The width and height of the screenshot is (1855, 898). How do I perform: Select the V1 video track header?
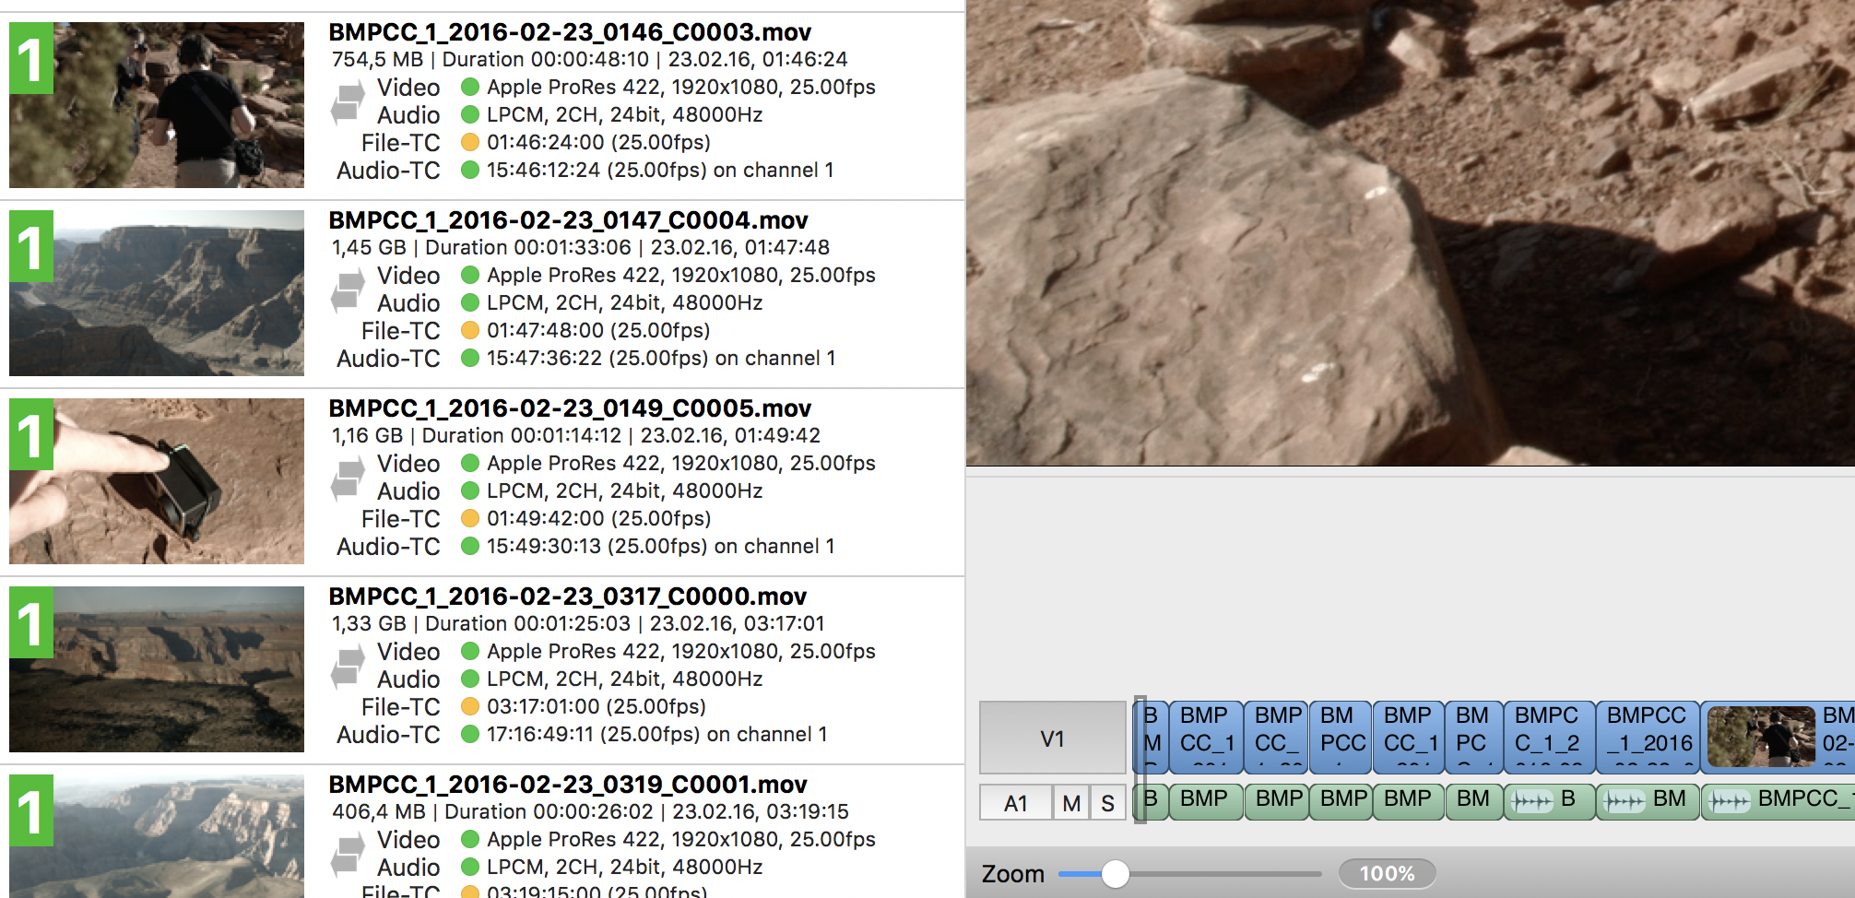point(1052,738)
